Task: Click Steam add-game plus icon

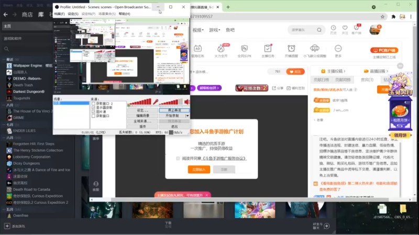Action: point(7,226)
